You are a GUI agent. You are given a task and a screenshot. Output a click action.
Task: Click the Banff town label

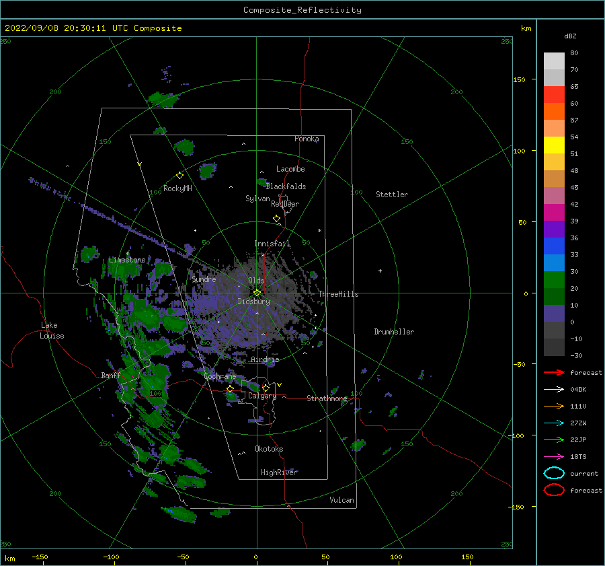(111, 375)
